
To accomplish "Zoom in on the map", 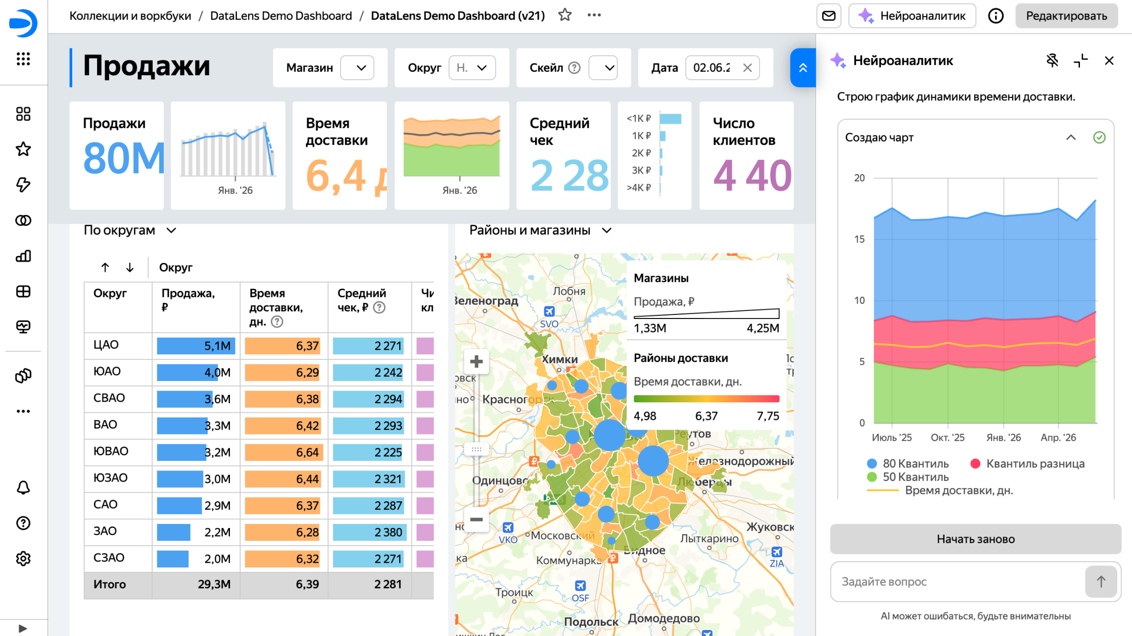I will 476,361.
